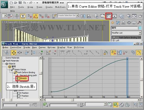Screen dimensions: 144x110
Task: Collapse the Loft entry in modifier stack
Action: tap(114, 40)
